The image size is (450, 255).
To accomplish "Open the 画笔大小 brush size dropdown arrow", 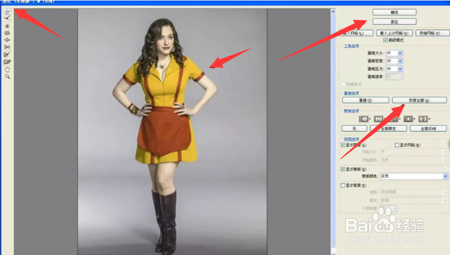I will click(x=400, y=53).
